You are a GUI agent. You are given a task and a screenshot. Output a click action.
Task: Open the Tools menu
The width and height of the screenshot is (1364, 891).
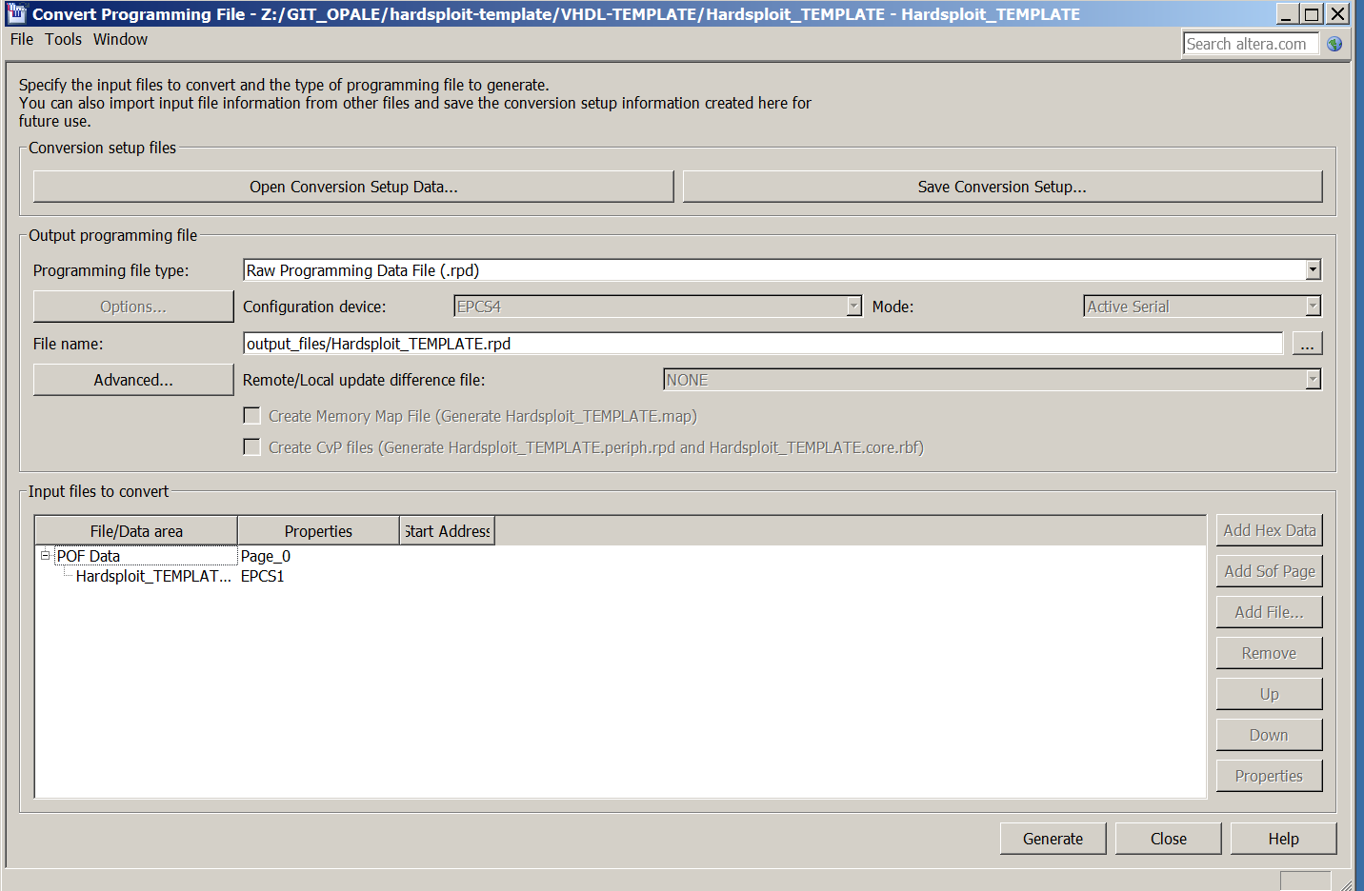pyautogui.click(x=63, y=39)
